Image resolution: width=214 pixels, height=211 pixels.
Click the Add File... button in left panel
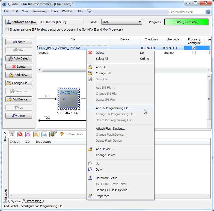coord(19,75)
